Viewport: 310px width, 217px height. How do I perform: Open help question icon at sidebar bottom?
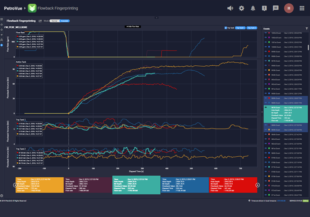pyautogui.click(x=2, y=196)
